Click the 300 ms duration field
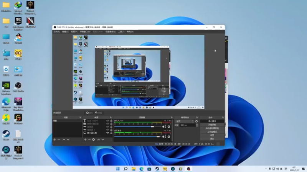Screen dimensions: 307x172 pos(187,125)
